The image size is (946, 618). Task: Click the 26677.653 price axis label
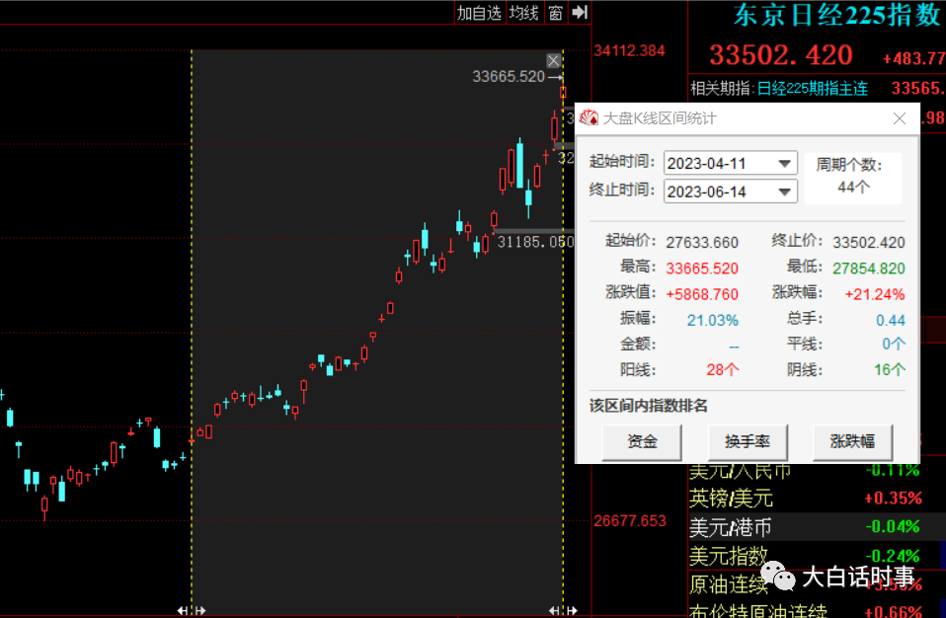point(629,521)
